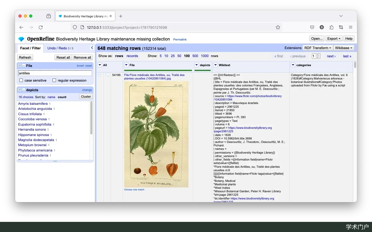Open the Export dropdown
Viewport: 372px width, 232px height.
pos(334,39)
